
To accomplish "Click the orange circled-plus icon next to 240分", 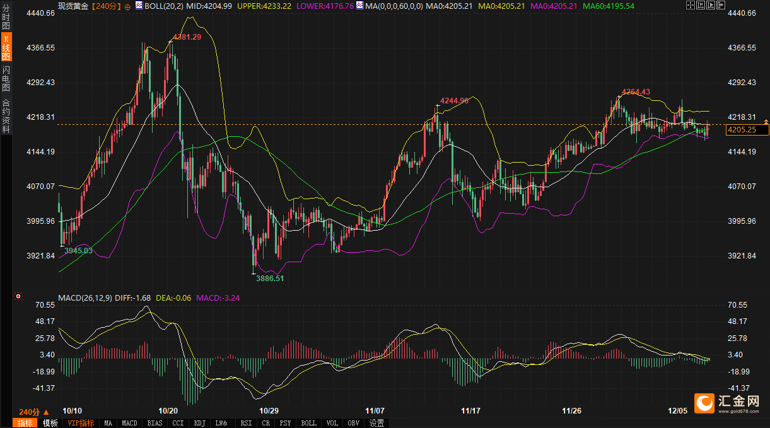I will 127,6.
